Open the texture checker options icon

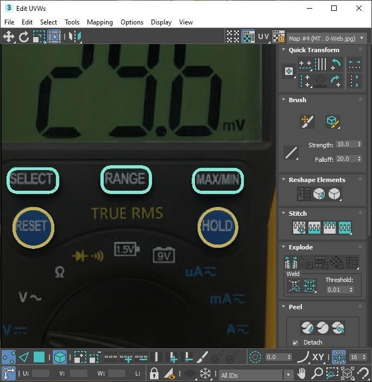(x=279, y=37)
